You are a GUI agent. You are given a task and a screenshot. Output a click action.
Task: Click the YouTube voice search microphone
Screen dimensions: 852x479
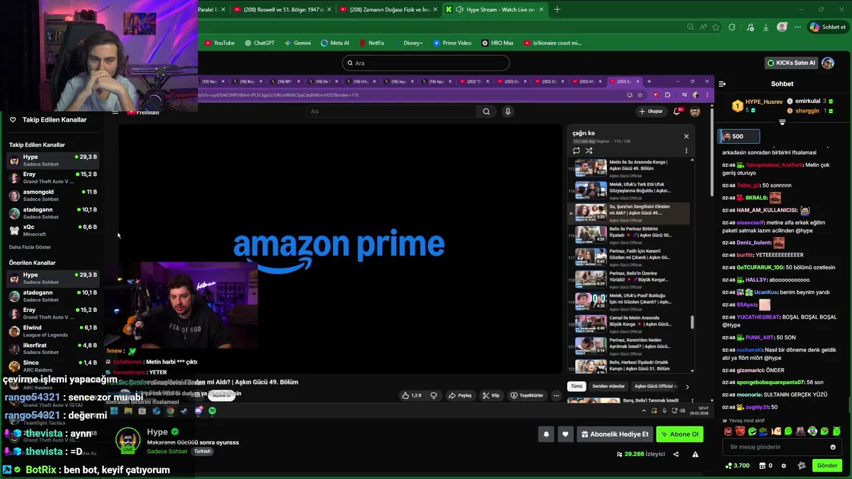tap(508, 111)
